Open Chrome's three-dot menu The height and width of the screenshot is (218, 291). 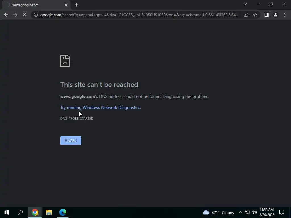tap(285, 15)
